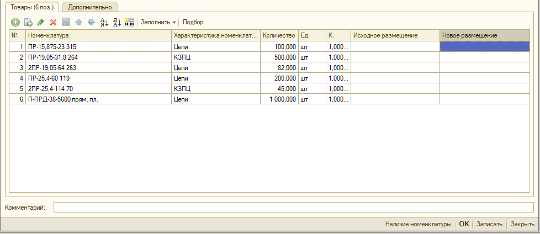This screenshot has width=540, height=234.
Task: Click the Ед. column header
Action: [312, 35]
